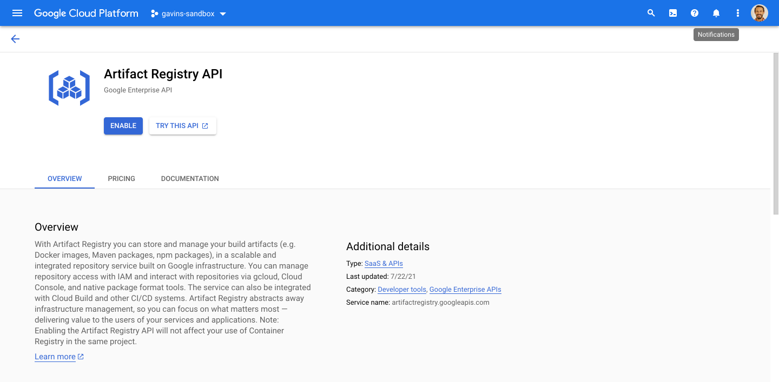Viewport: 779px width, 382px height.
Task: Click the search icon in the top bar
Action: pyautogui.click(x=651, y=12)
